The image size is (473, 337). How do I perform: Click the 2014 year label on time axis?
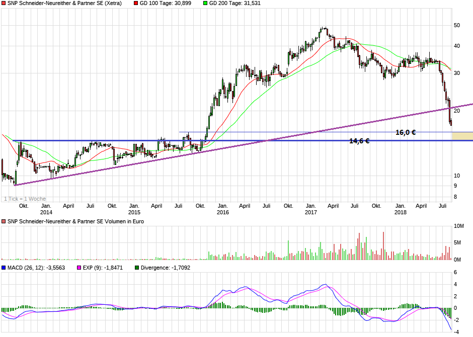click(46, 212)
